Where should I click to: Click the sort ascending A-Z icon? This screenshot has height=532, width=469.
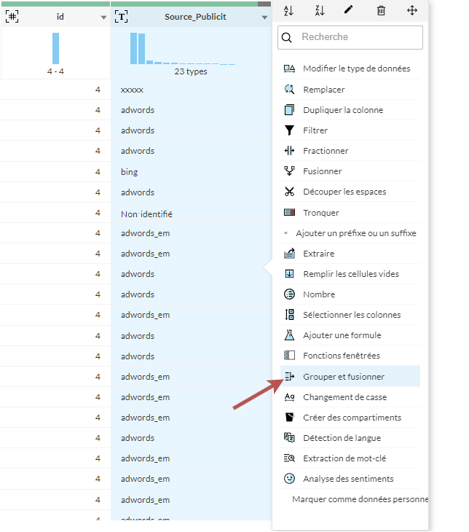(x=288, y=10)
